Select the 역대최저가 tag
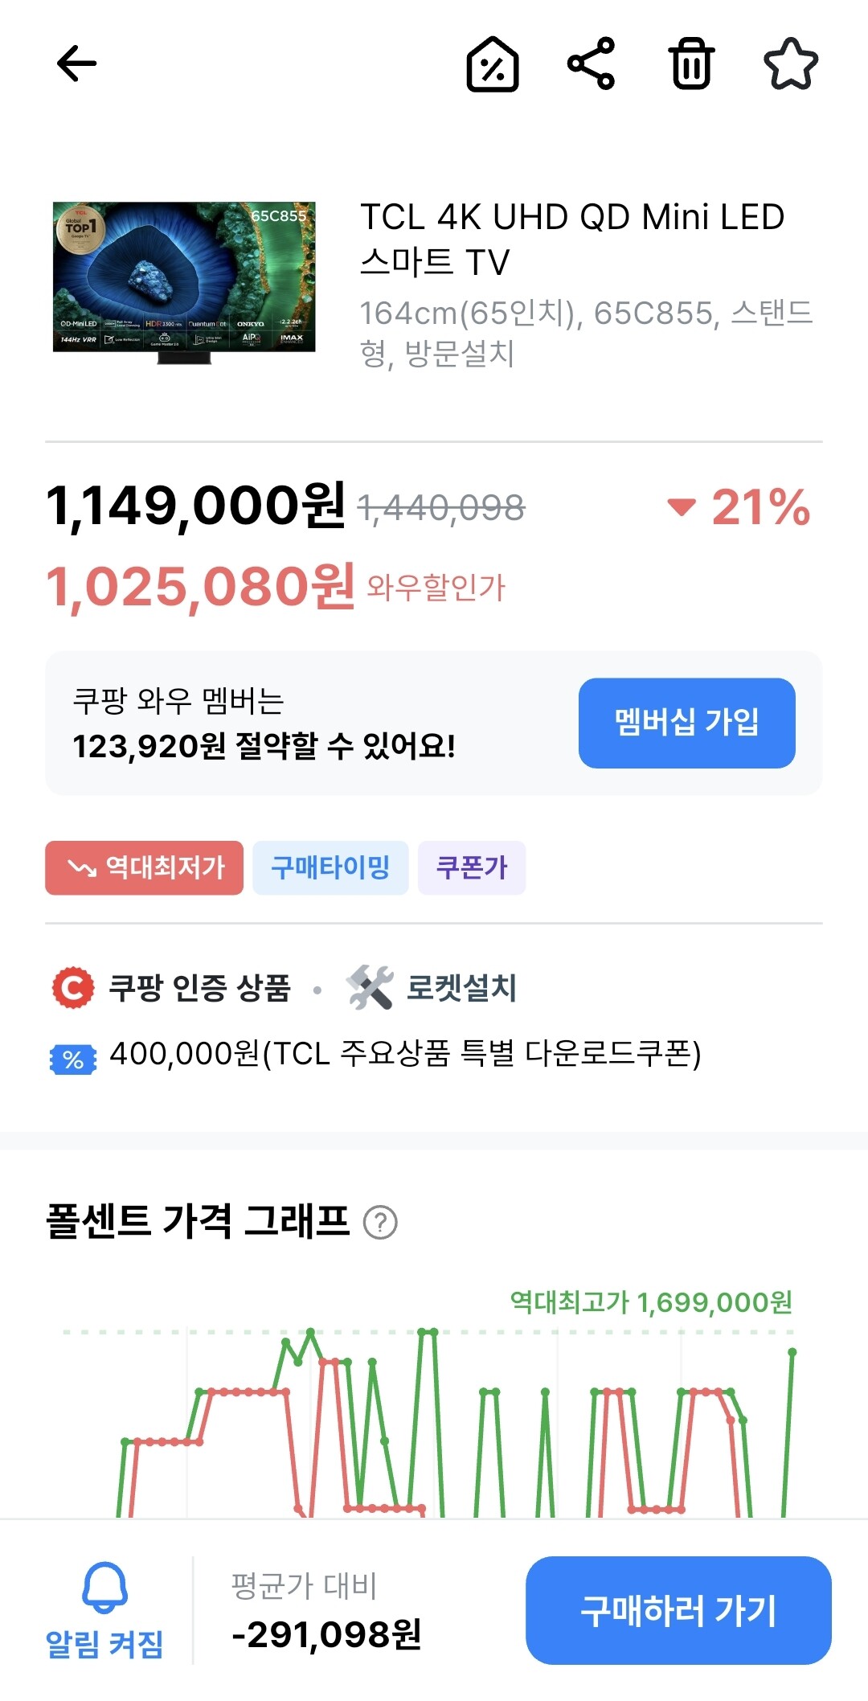This screenshot has width=868, height=1701. click(x=145, y=867)
